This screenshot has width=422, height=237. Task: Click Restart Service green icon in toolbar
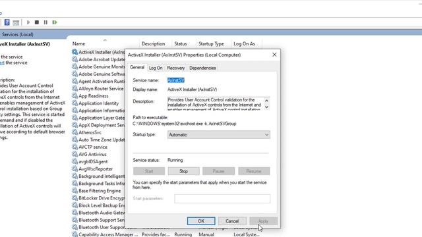pos(55,22)
